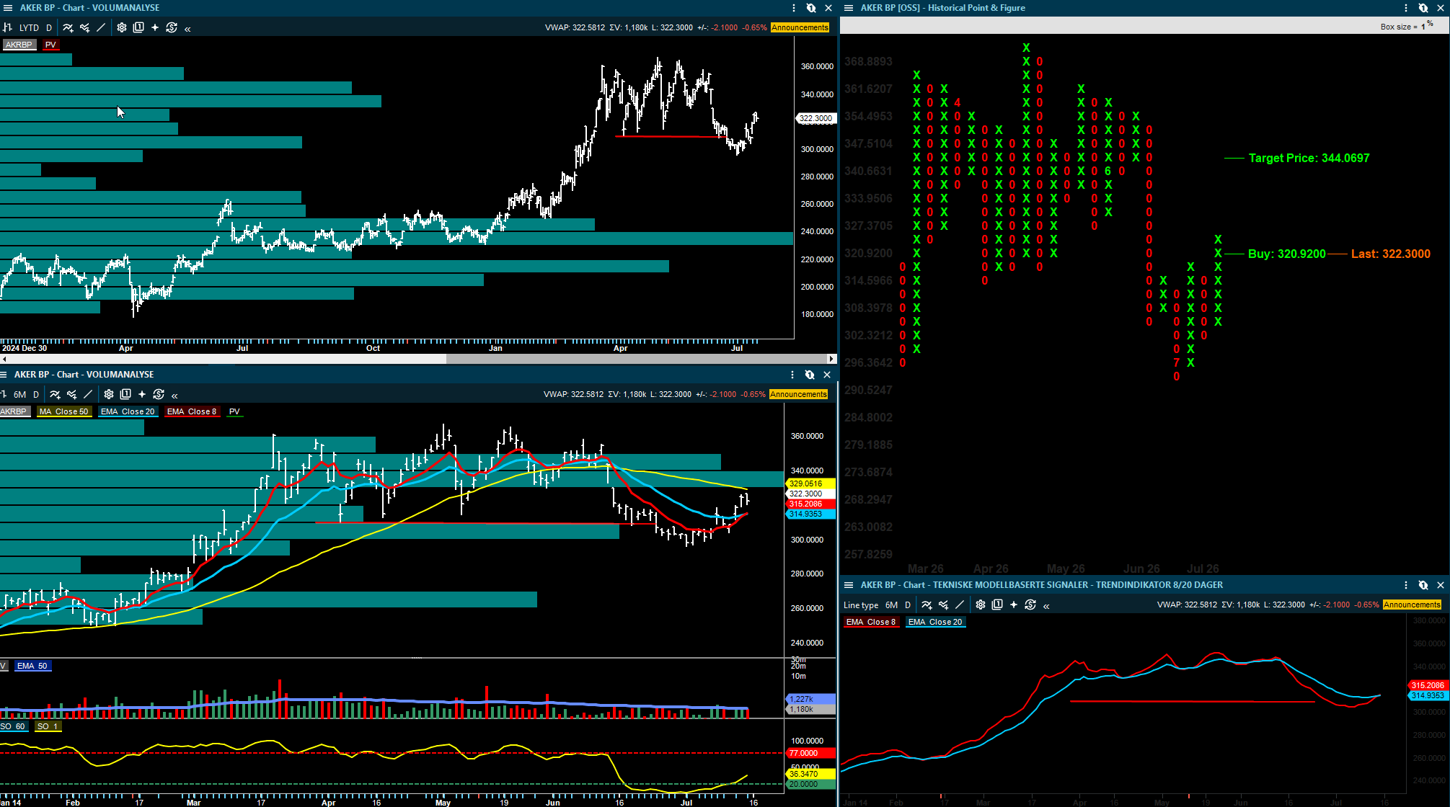
Task: Open 6M time range dropdown in bottom-left chart
Action: tap(19, 394)
